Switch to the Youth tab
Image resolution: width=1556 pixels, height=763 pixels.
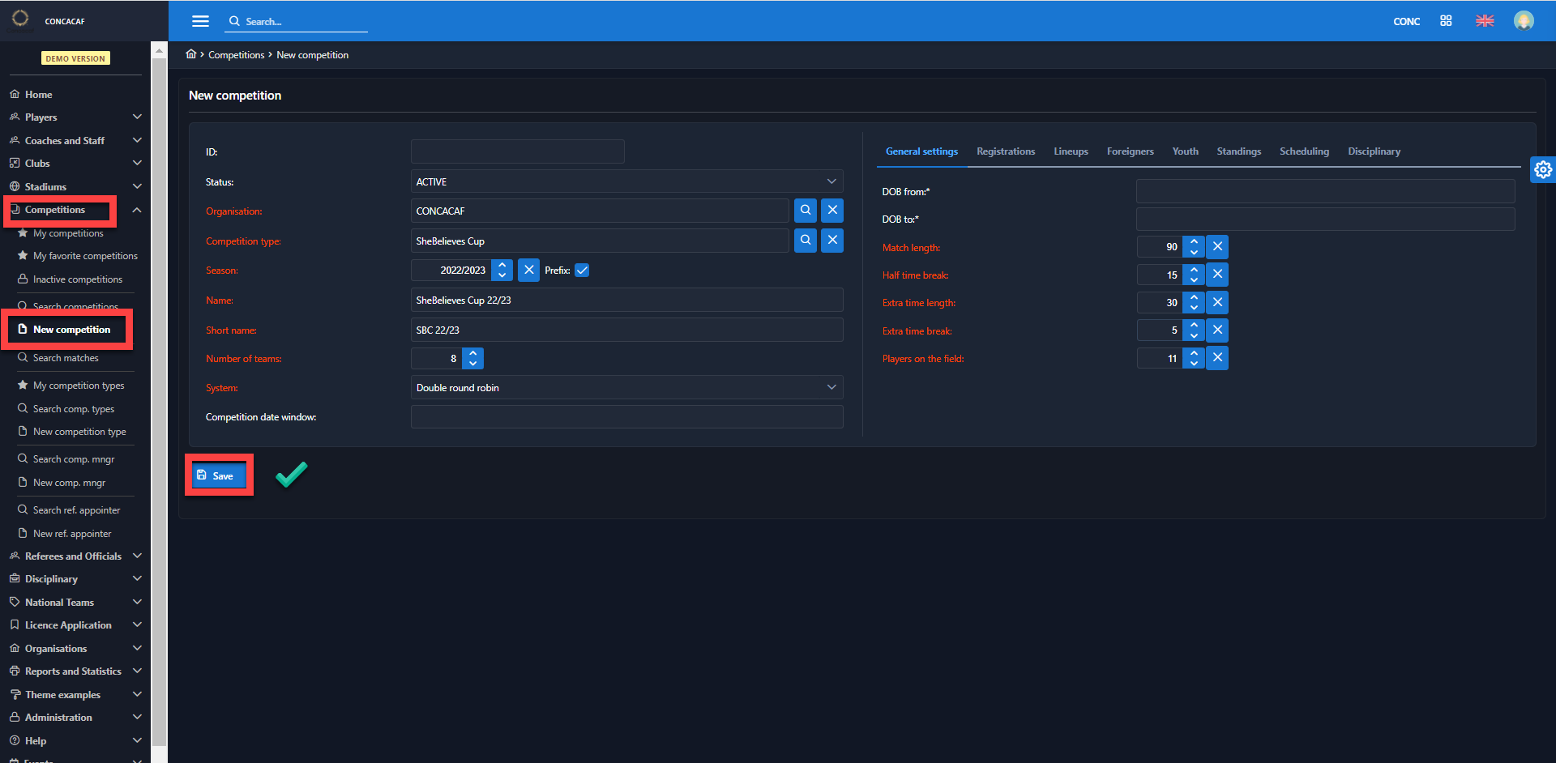[x=1185, y=151]
